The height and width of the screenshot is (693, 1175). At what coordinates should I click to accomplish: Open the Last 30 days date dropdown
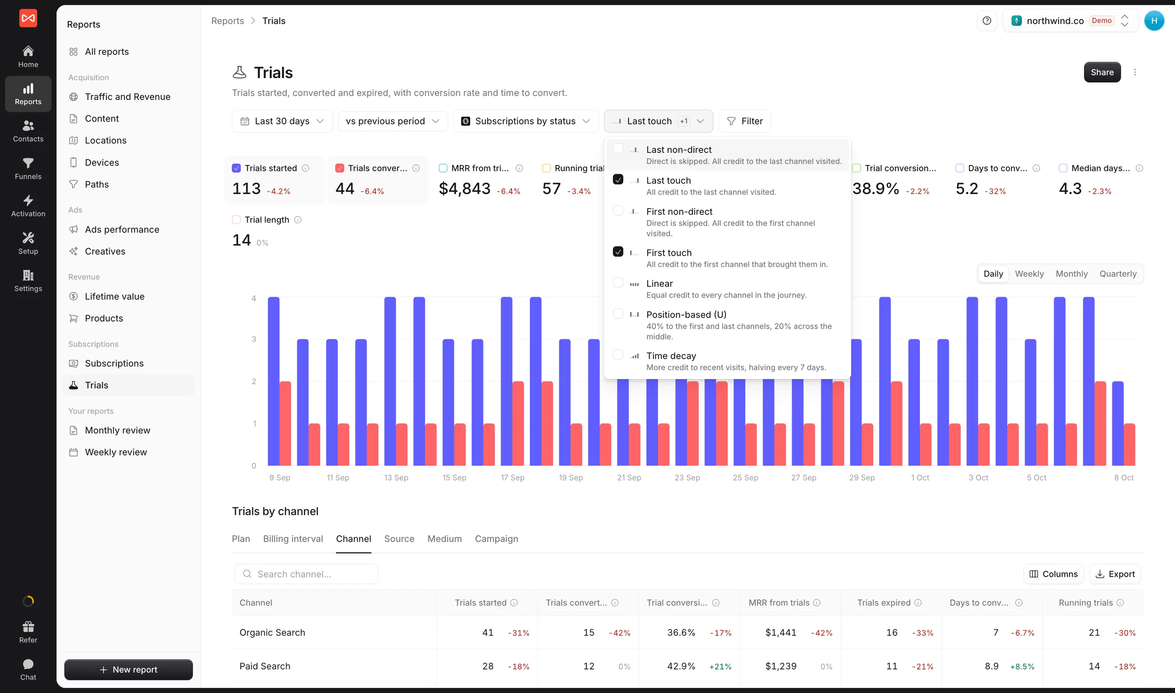(282, 121)
